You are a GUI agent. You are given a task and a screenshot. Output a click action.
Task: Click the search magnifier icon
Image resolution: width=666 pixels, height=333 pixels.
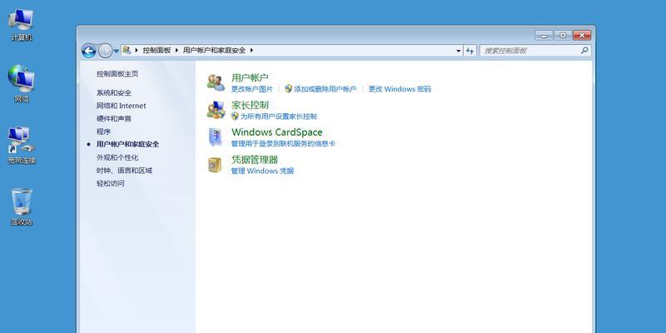(x=584, y=50)
